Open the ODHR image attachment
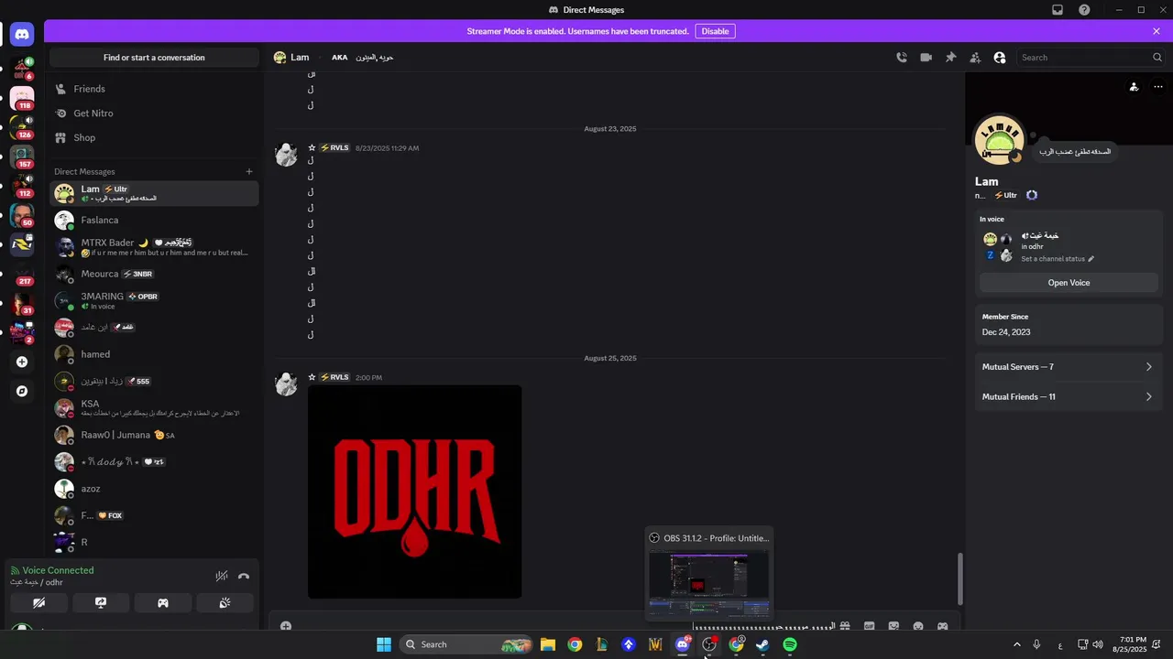This screenshot has height=659, width=1173. coord(414,492)
